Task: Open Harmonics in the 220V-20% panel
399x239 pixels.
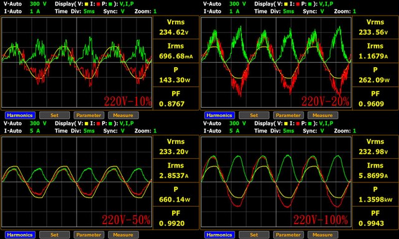Action: [219, 115]
